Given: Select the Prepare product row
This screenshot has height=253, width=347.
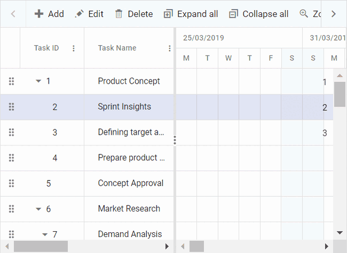Looking at the screenshot, I should tap(131, 158).
